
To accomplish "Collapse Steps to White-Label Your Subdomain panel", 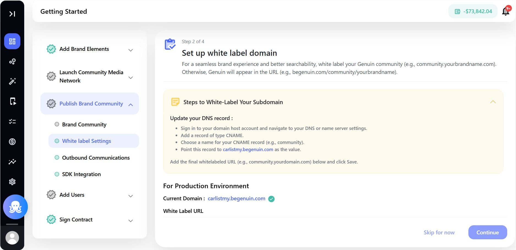I will (493, 102).
